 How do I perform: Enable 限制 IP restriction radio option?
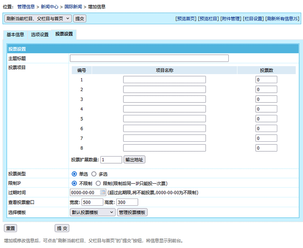tap(98, 183)
